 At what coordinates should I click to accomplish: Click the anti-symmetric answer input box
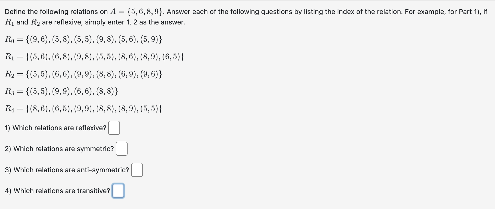click(137, 170)
